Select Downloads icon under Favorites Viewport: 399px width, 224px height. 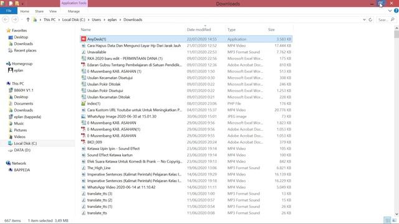click(x=11, y=44)
